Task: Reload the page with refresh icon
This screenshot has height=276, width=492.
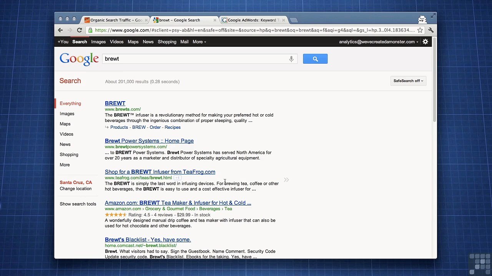Action: (x=79, y=30)
